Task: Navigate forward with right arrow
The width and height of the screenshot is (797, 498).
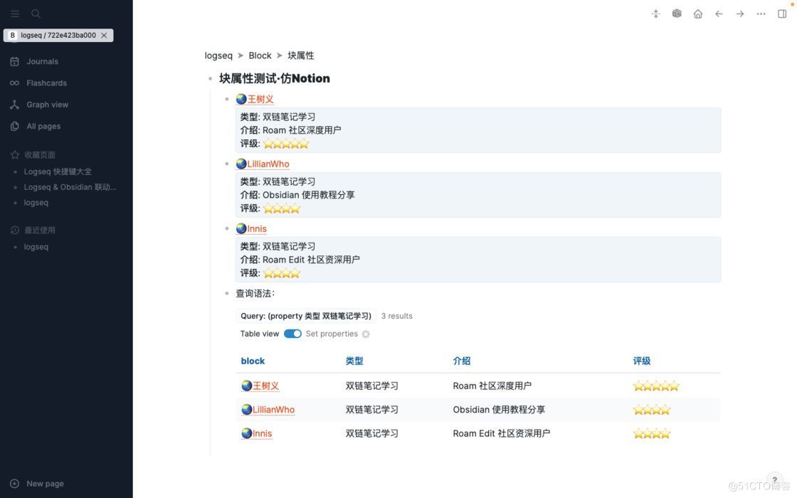Action: click(740, 14)
